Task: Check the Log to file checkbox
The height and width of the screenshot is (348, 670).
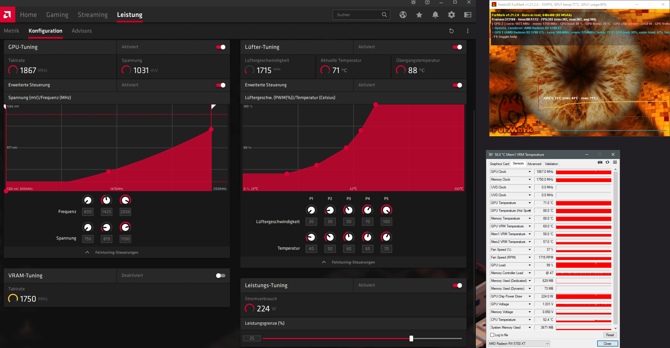Action: (492, 335)
